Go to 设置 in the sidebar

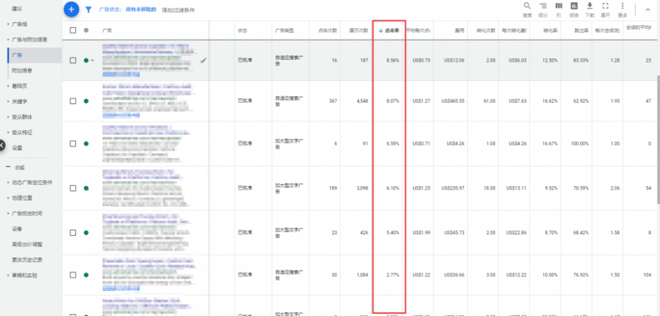[17, 147]
